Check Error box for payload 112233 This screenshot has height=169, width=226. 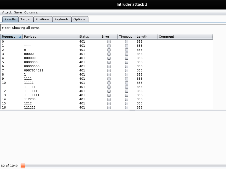point(109,99)
